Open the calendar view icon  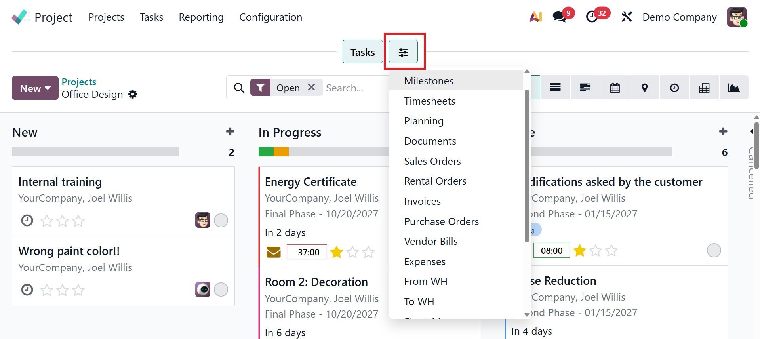(x=615, y=88)
